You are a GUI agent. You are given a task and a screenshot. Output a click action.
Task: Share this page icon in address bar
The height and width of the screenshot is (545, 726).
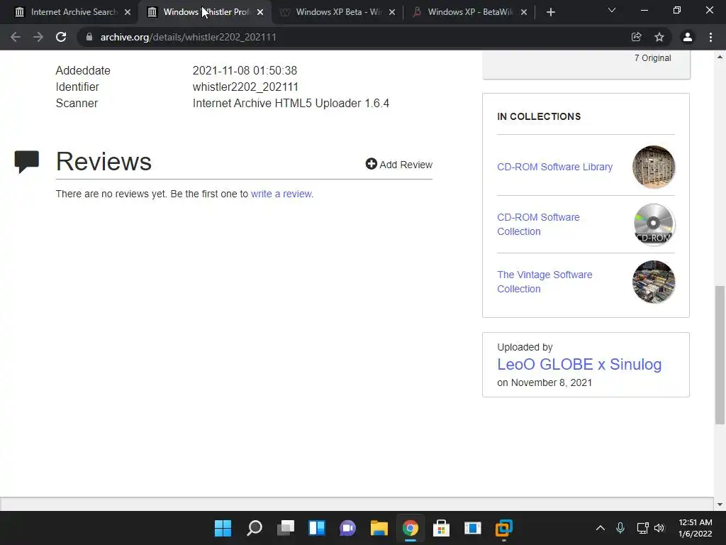[x=637, y=37]
